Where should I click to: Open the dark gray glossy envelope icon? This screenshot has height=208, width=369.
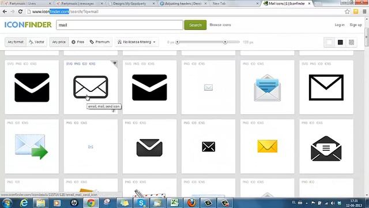click(149, 148)
